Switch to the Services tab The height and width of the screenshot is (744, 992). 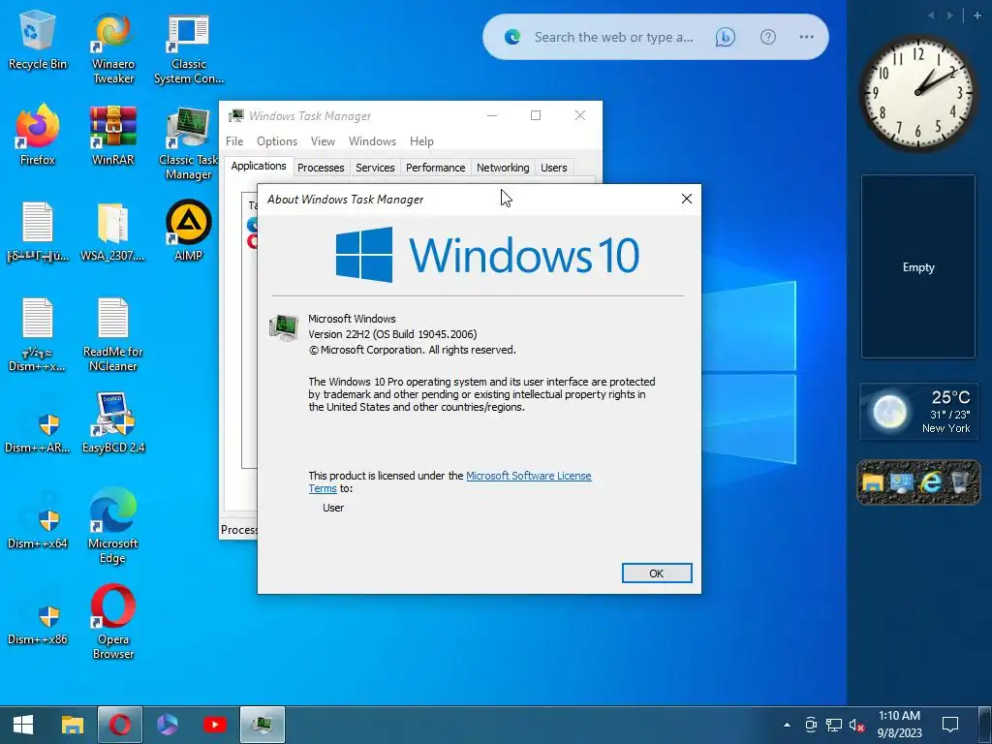375,168
